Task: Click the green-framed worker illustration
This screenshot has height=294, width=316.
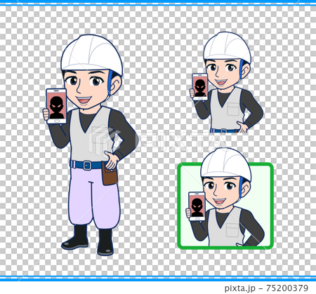Action: tap(225, 199)
